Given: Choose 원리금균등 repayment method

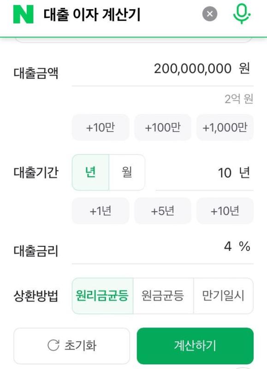Looking at the screenshot, I should click(102, 296).
